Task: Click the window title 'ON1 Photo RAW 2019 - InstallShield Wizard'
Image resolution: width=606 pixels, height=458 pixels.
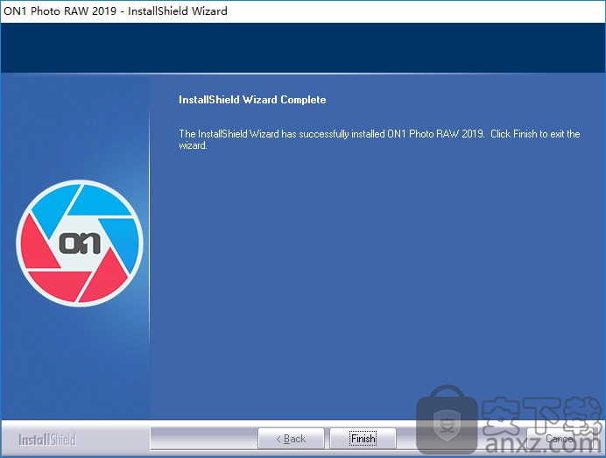Action: pyautogui.click(x=116, y=11)
